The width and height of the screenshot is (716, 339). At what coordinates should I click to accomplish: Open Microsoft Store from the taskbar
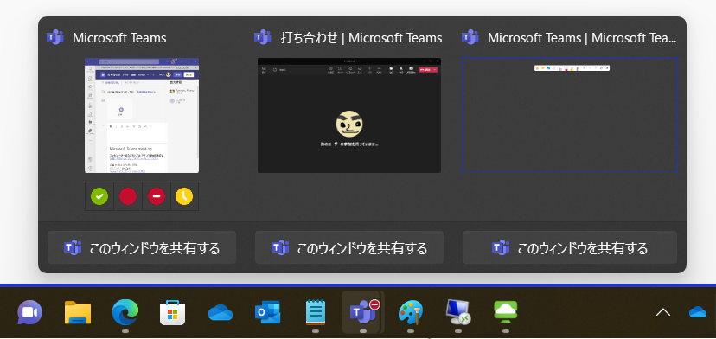click(173, 313)
